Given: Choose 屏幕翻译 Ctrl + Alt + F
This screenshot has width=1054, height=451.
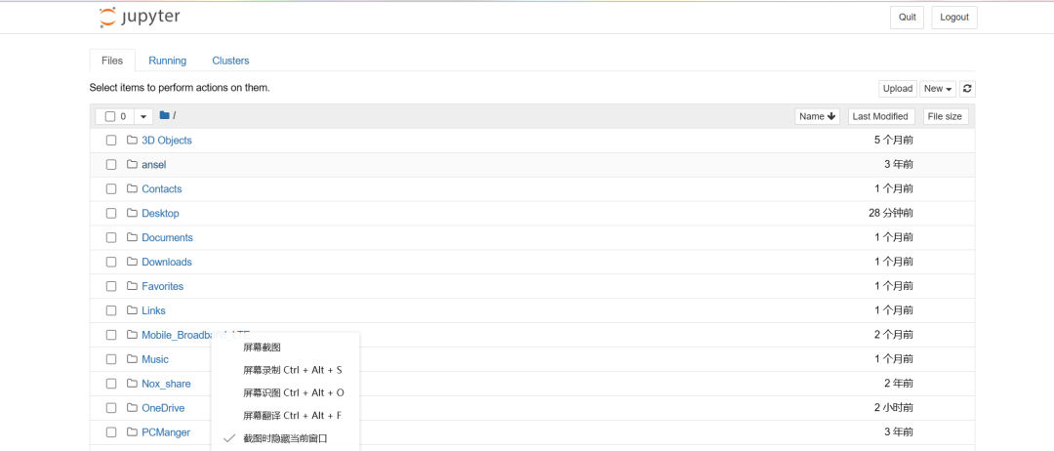Looking at the screenshot, I should 286,416.
